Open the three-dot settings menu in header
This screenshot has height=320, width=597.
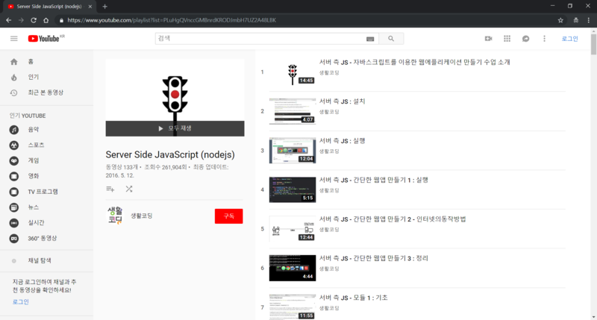pos(545,39)
